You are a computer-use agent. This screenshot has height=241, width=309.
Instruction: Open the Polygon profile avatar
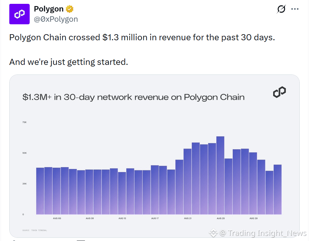pyautogui.click(x=20, y=14)
